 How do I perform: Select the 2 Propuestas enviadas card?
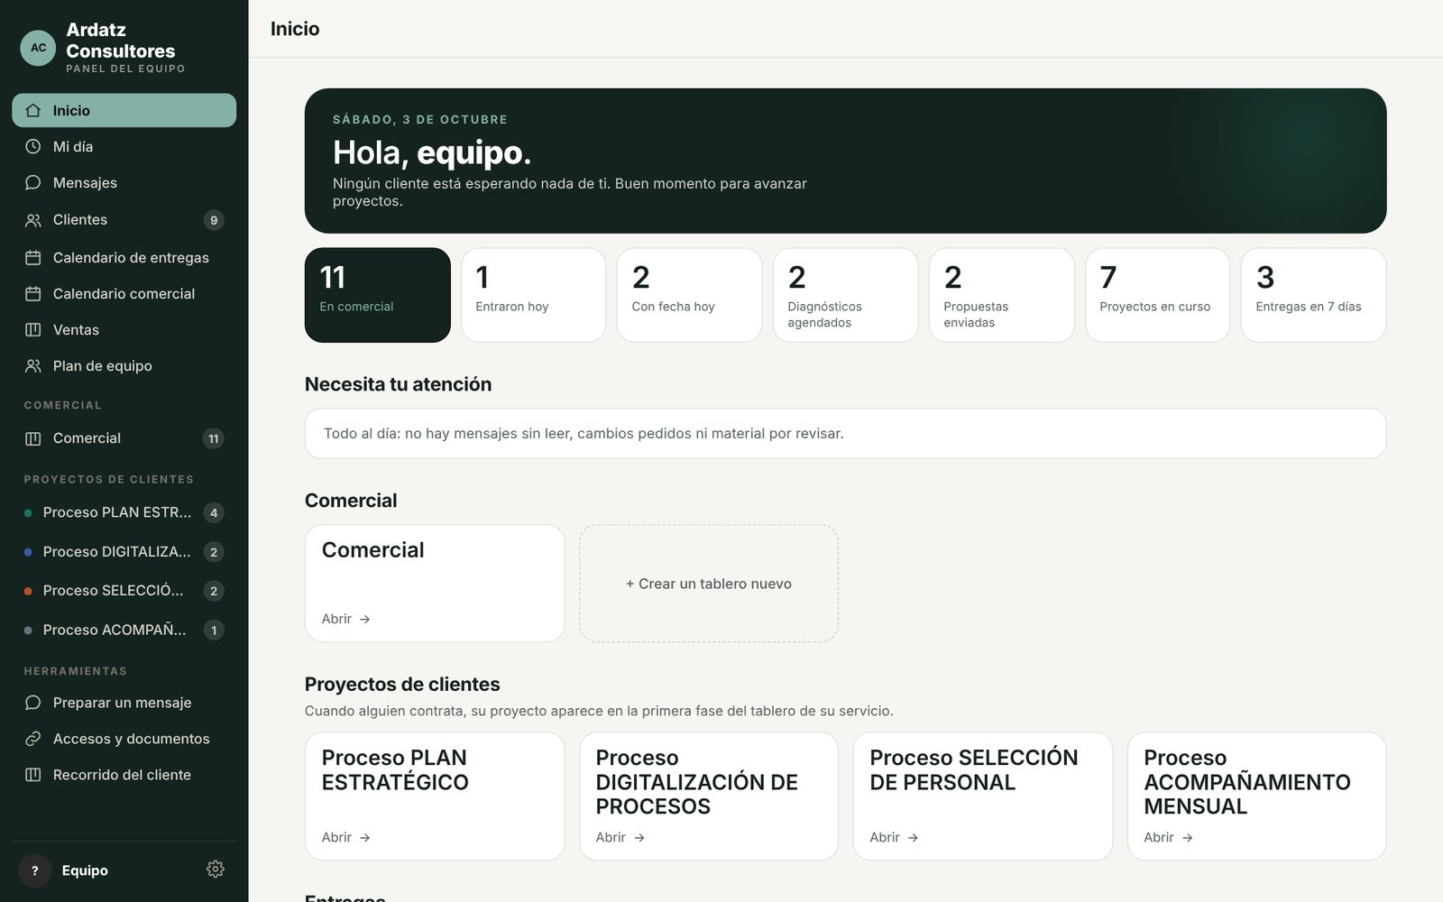[1001, 295]
